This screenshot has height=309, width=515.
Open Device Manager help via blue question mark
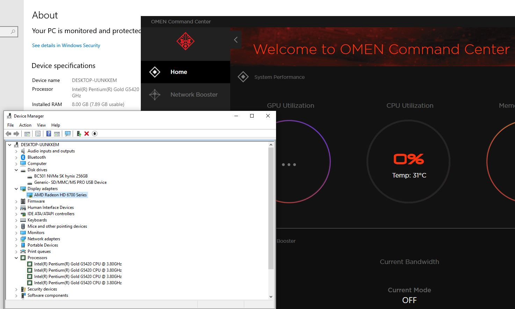tap(49, 134)
